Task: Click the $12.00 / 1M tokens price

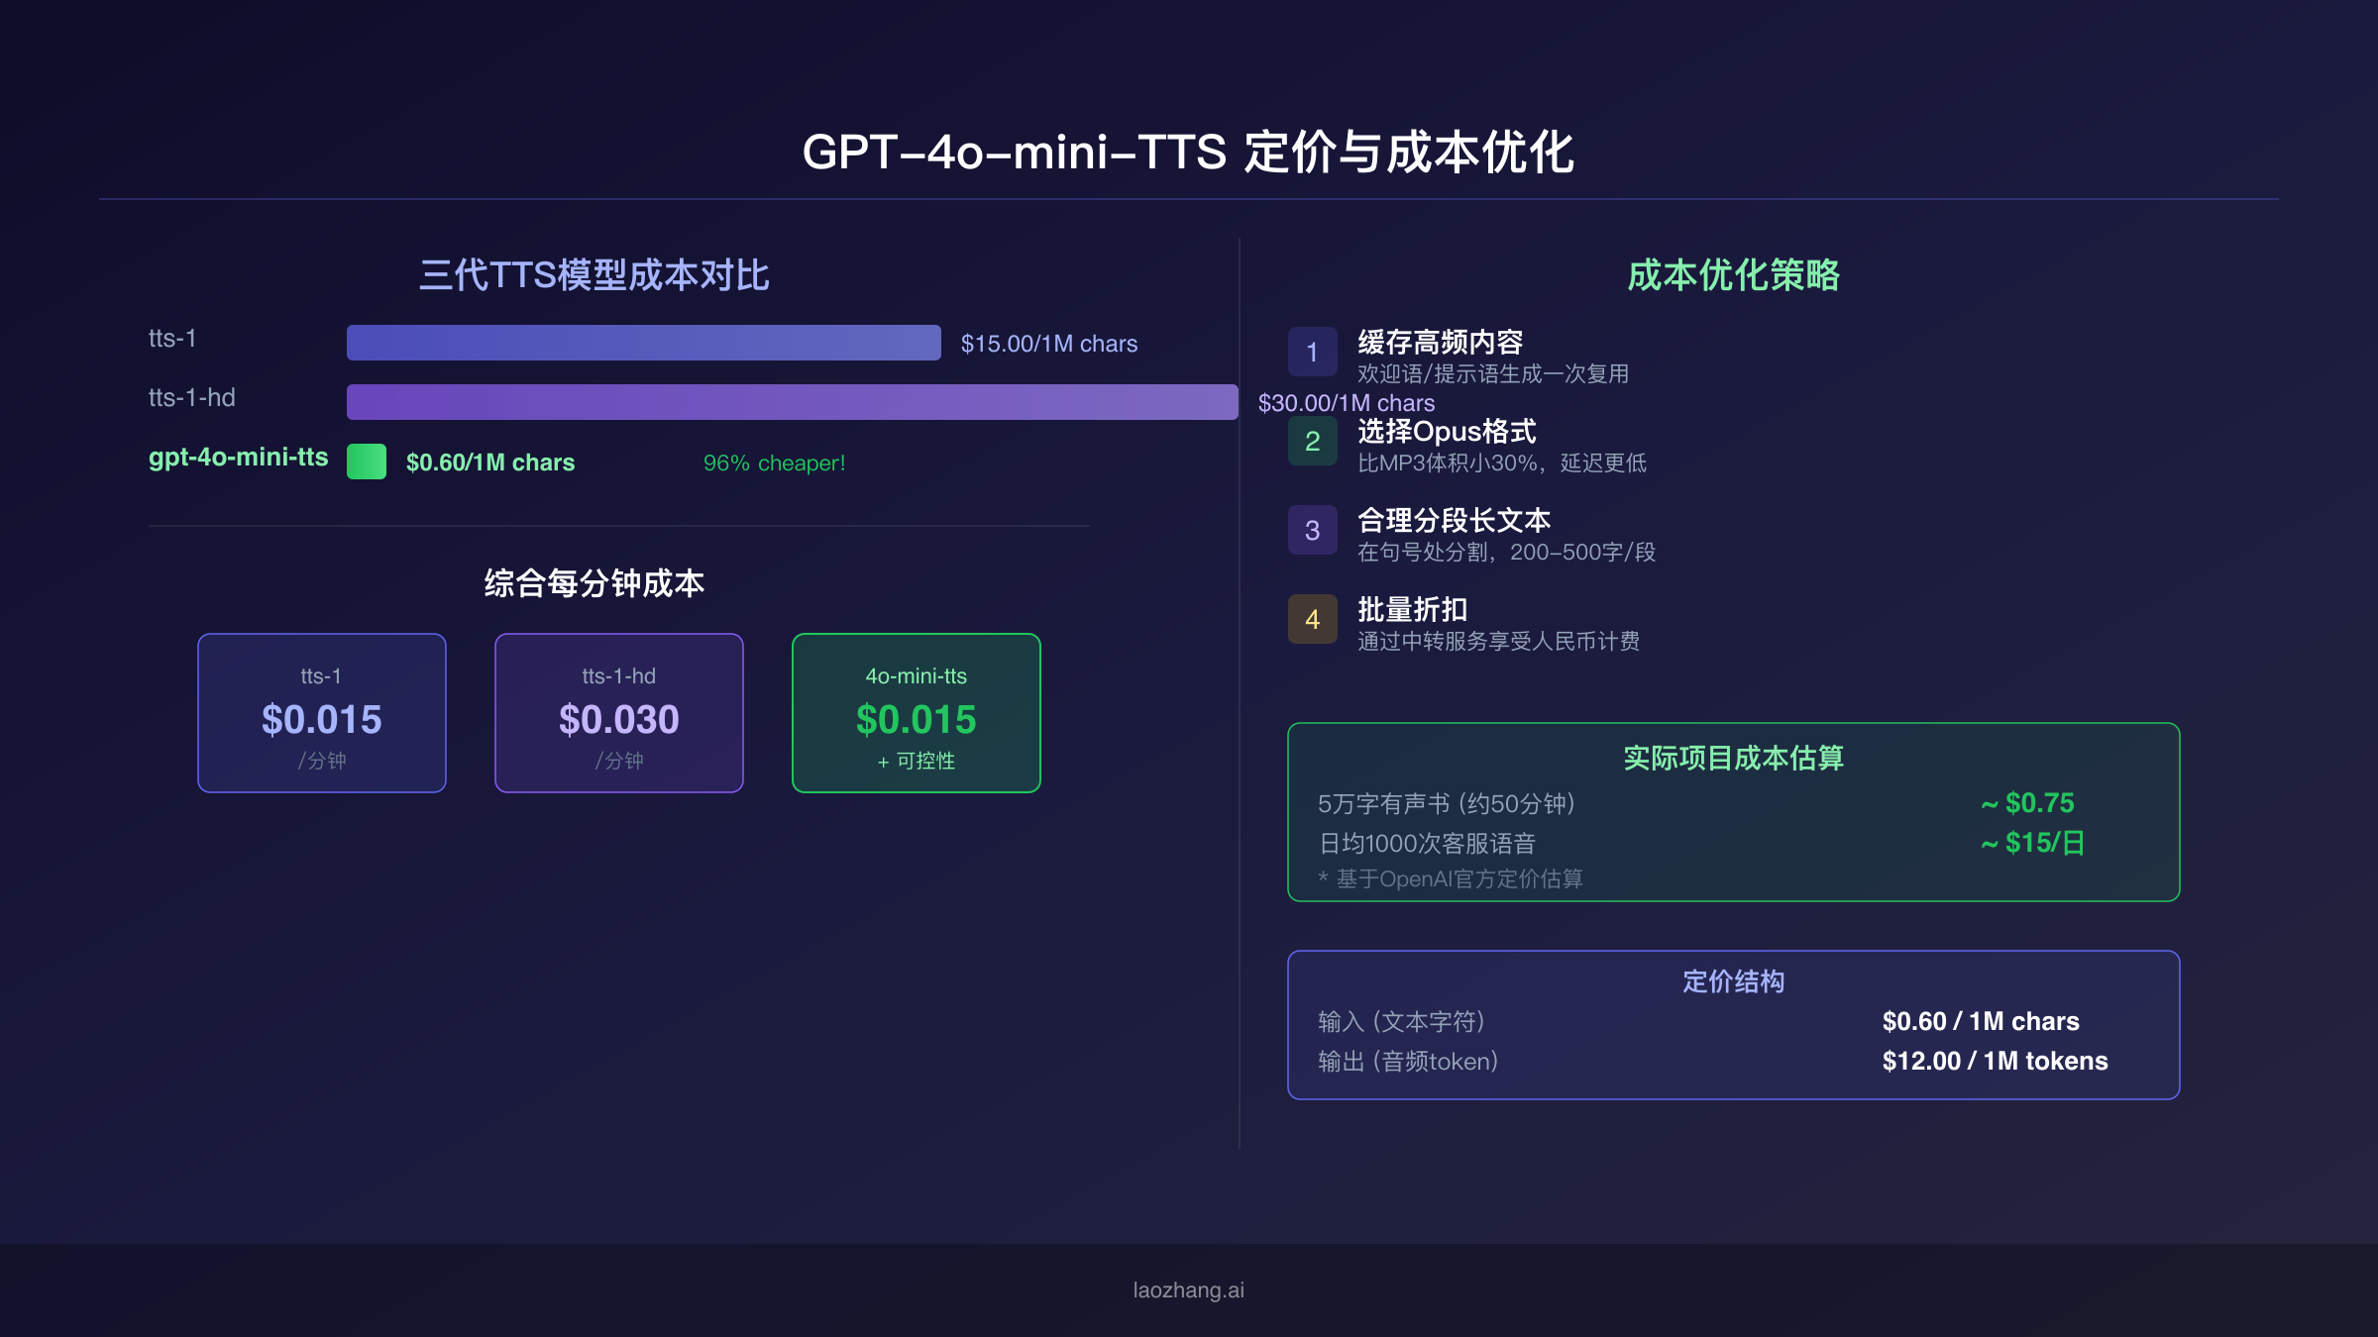Action: point(1995,1061)
